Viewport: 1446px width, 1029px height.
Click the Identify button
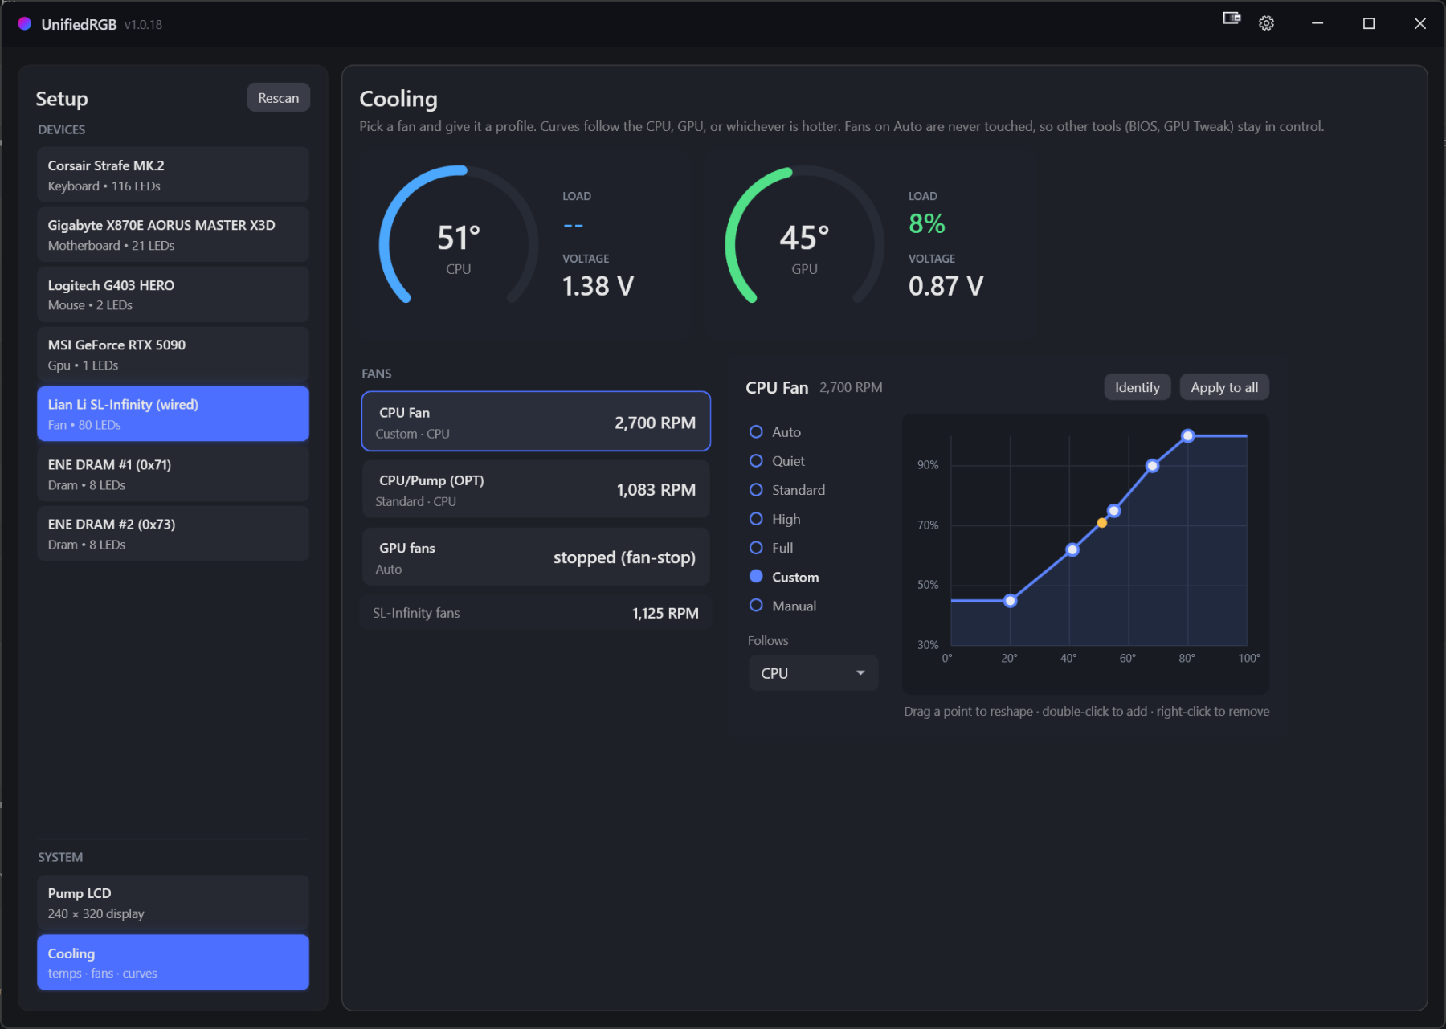click(1137, 387)
